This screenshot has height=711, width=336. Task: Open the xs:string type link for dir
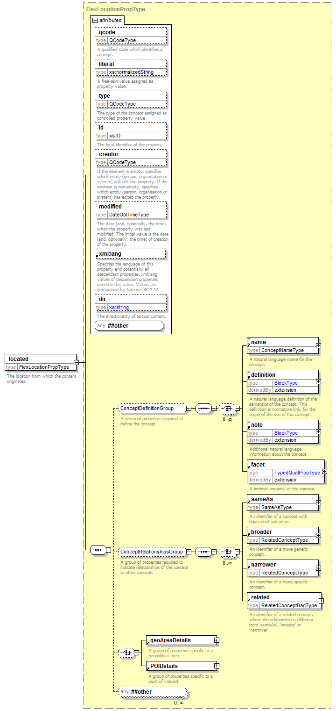(119, 307)
